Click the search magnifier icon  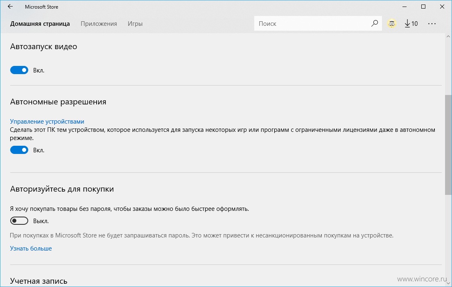(375, 23)
